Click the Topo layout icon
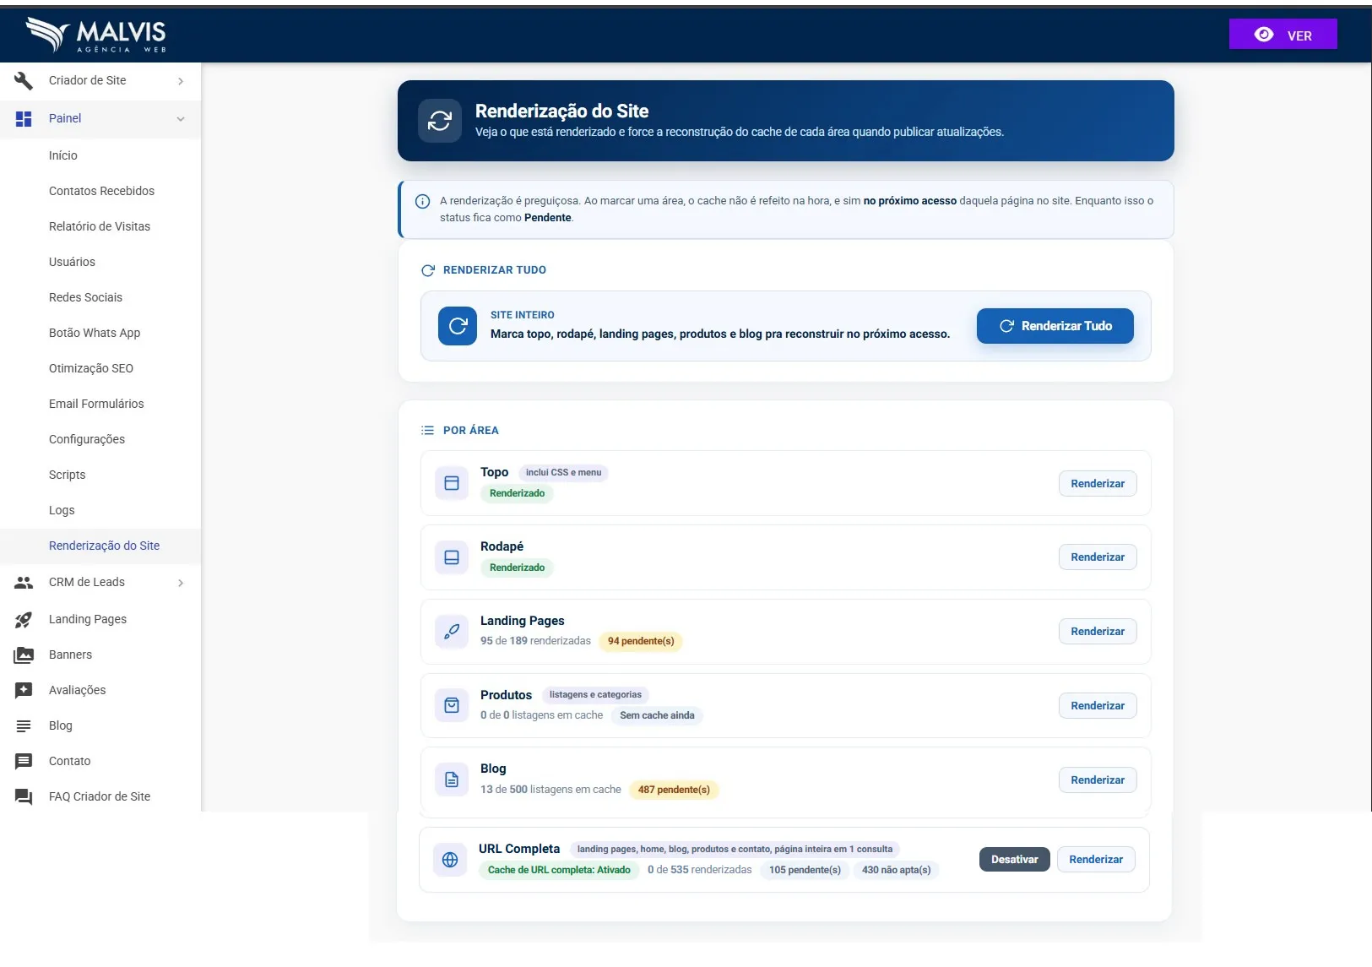The image size is (1372, 967). click(x=452, y=483)
